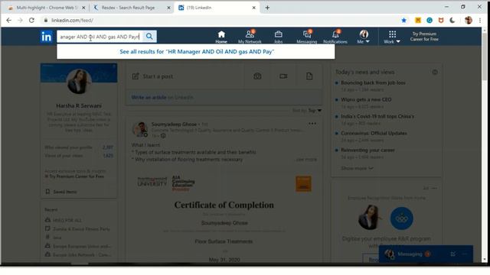The width and height of the screenshot is (490, 275).
Task: Click Harsha's profile photo in the left sidebar
Action: coord(79,82)
